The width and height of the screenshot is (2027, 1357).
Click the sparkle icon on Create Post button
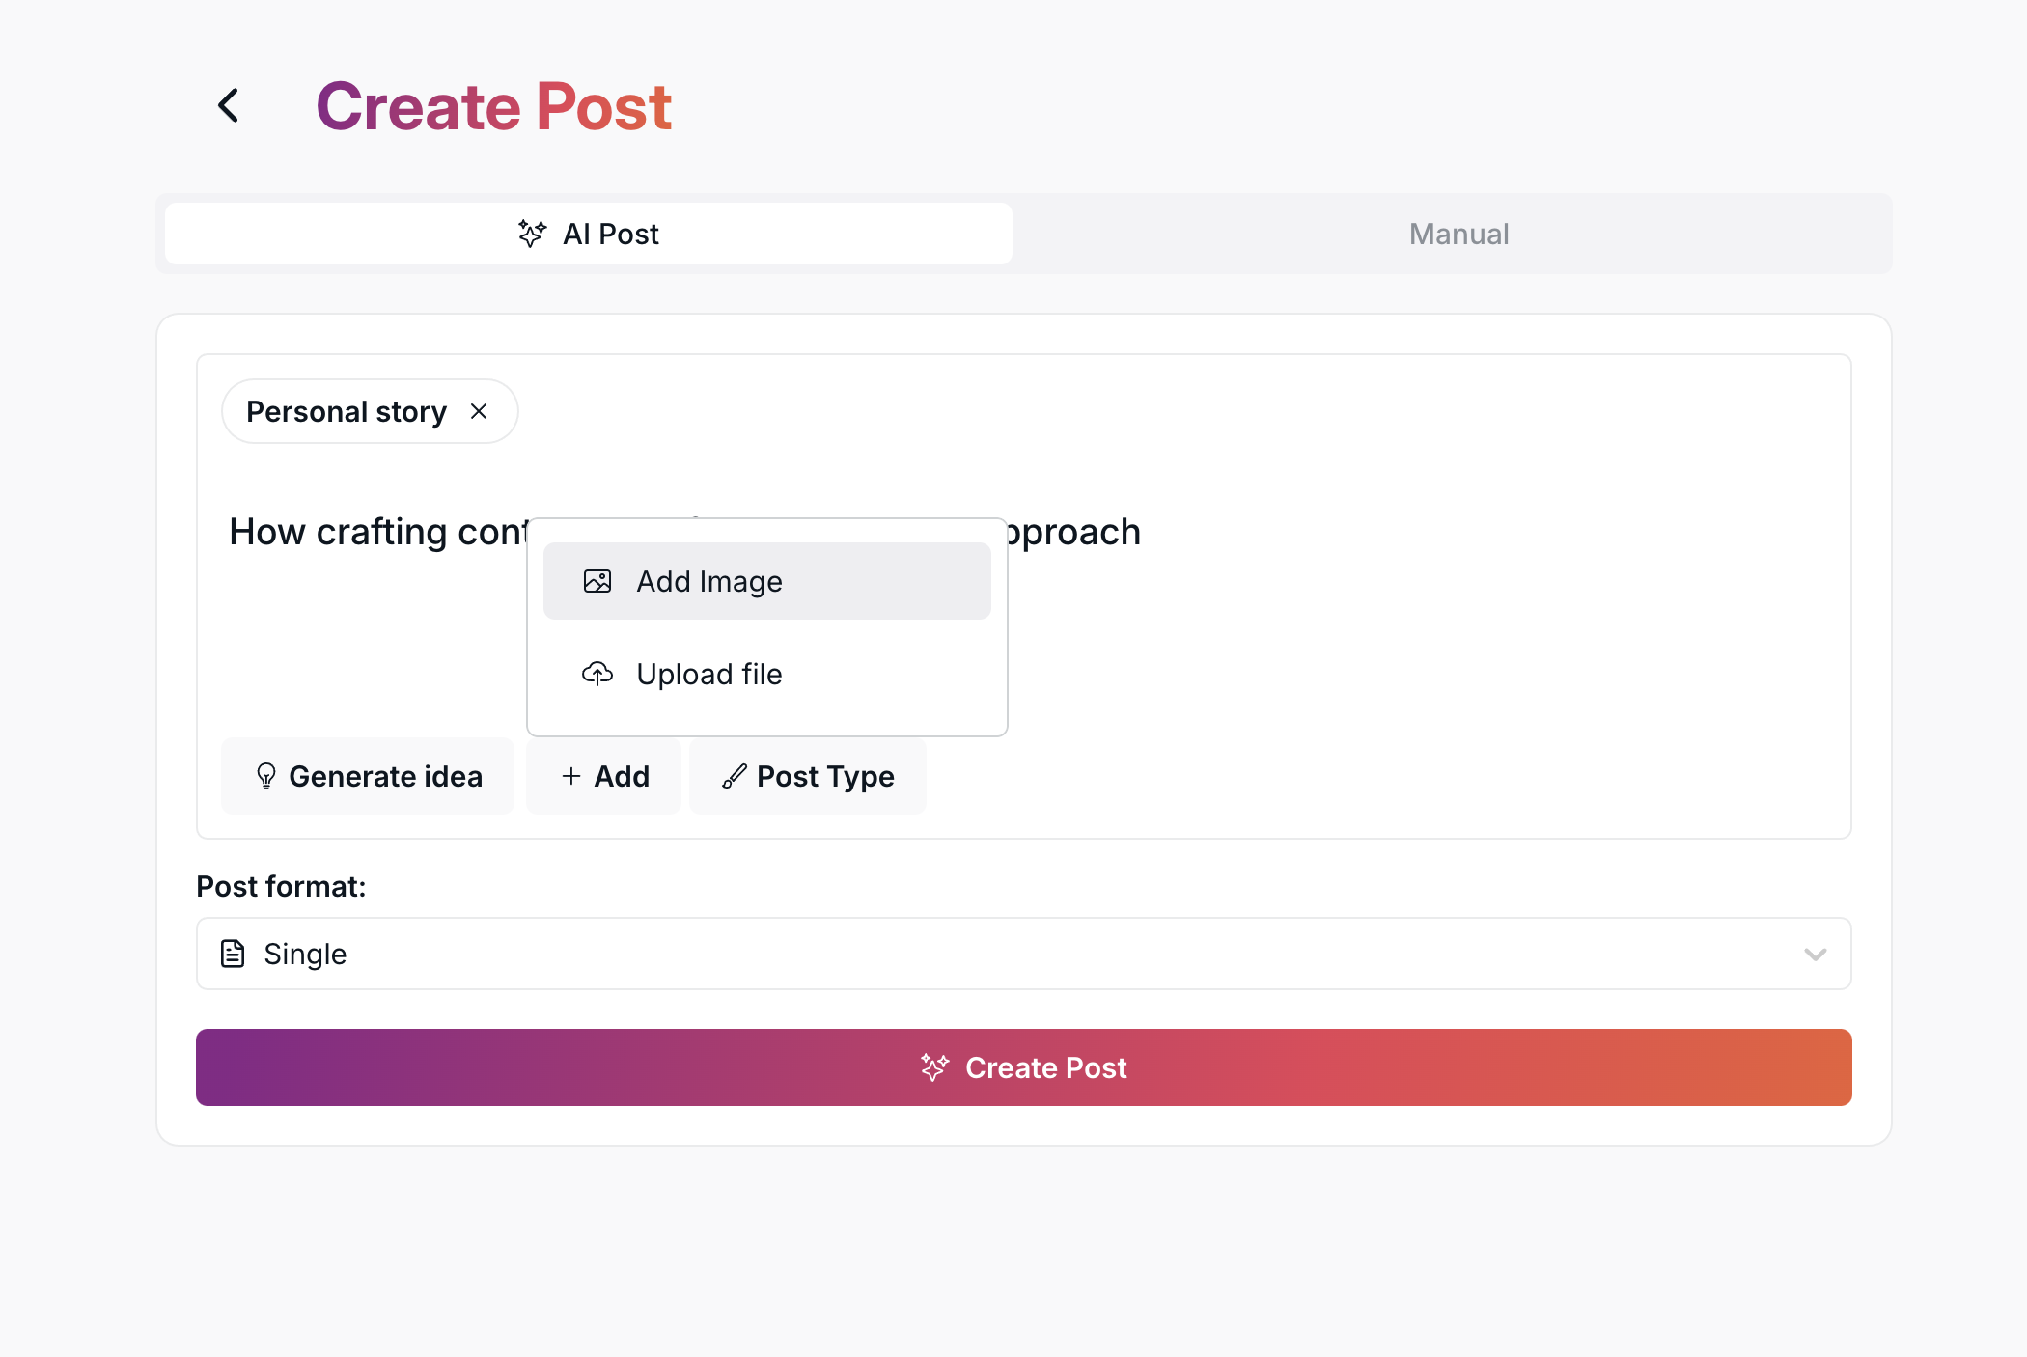pyautogui.click(x=934, y=1067)
